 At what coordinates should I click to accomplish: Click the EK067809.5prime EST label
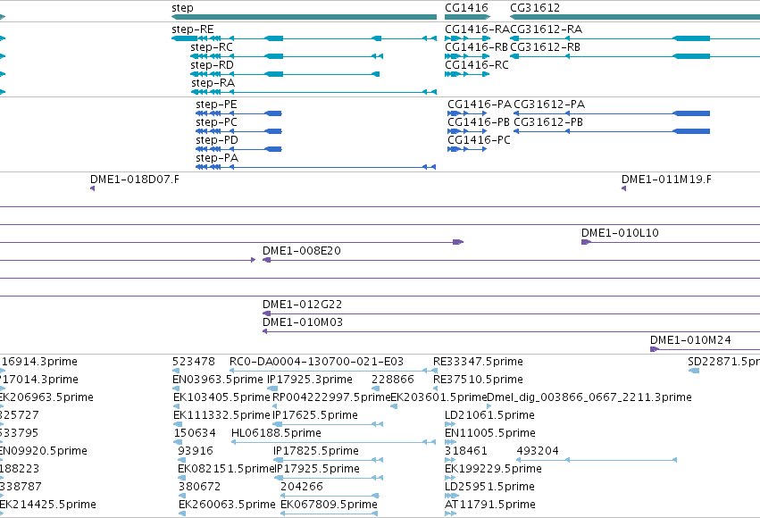pos(329,505)
